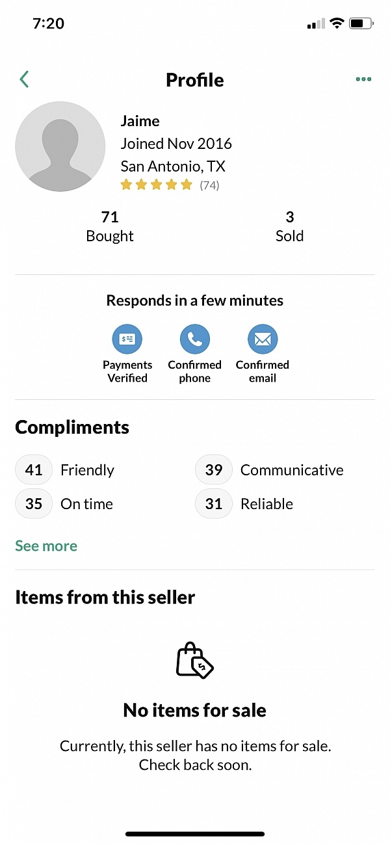Tap the shopping bag illustration under Items
390x844 pixels.
pos(194,659)
